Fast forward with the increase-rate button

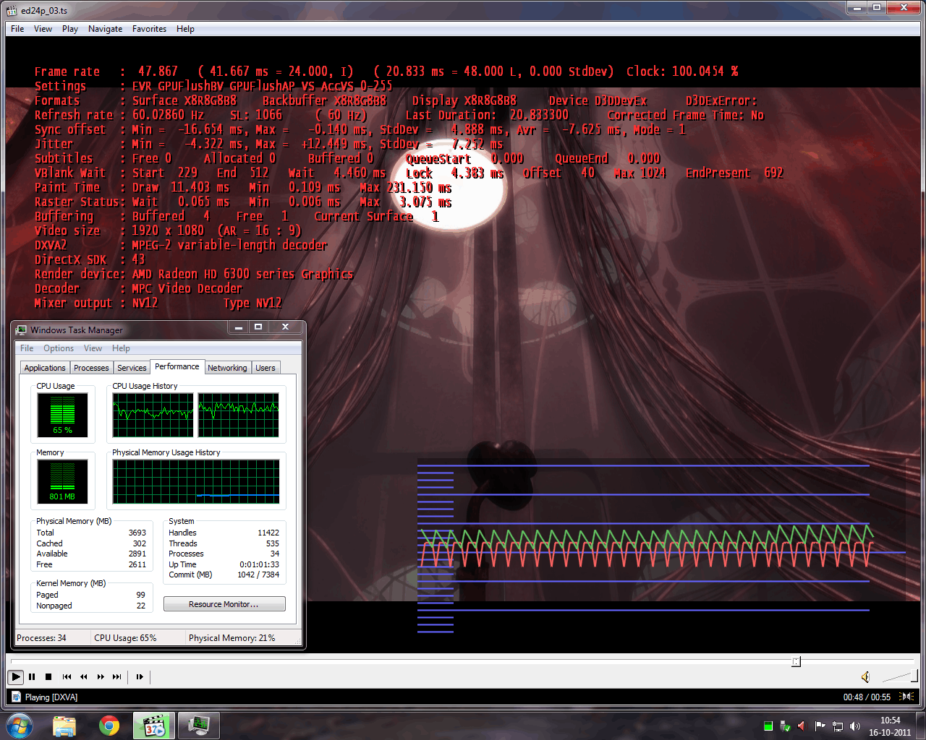101,677
